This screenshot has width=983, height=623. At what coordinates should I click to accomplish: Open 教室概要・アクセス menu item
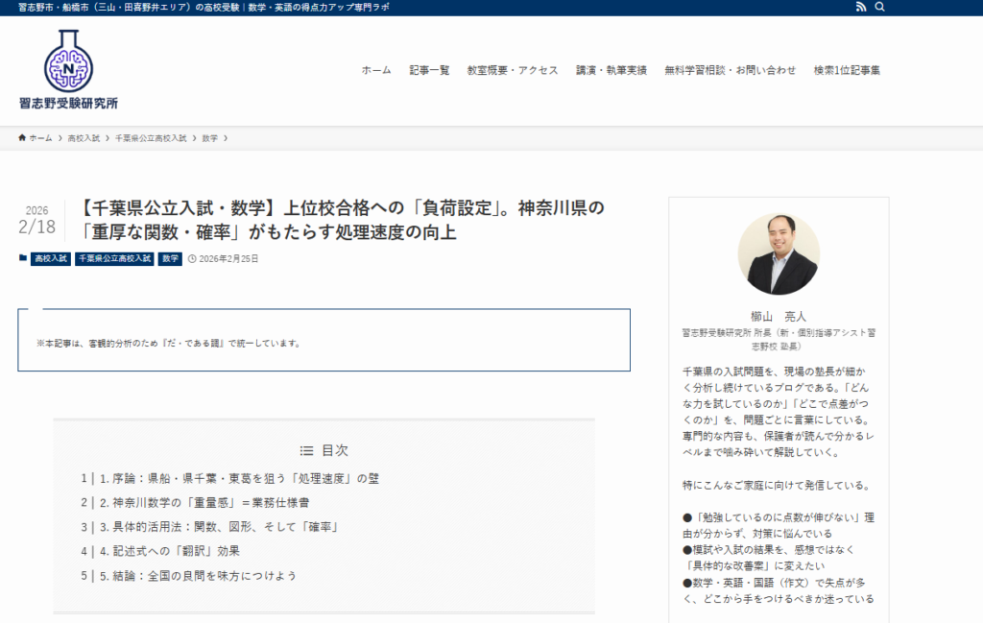pyautogui.click(x=512, y=70)
